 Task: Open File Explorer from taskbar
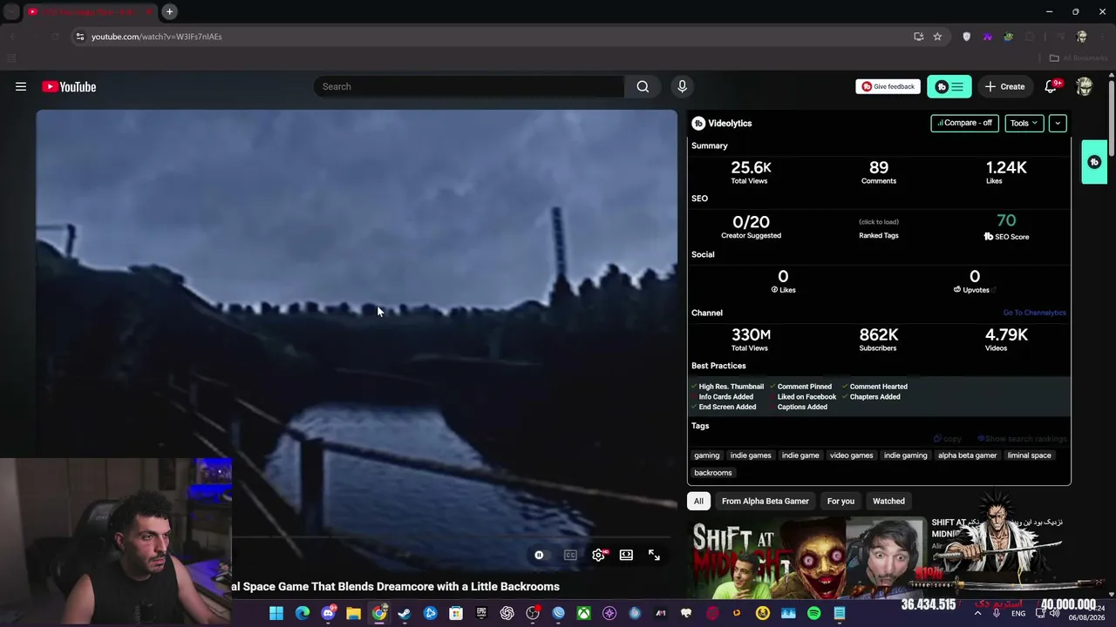[x=353, y=613]
